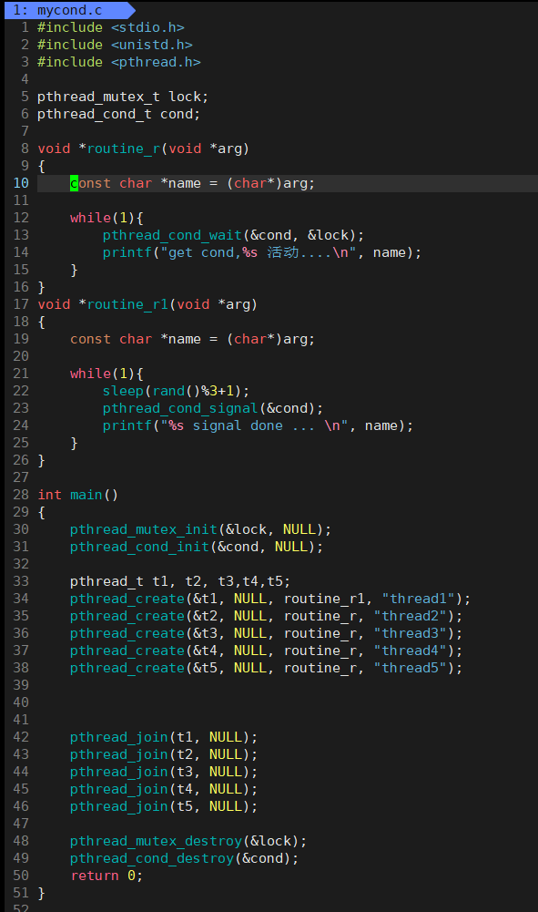Click the '#include <stdio.h>' line
The width and height of the screenshot is (538, 912).
coord(111,27)
